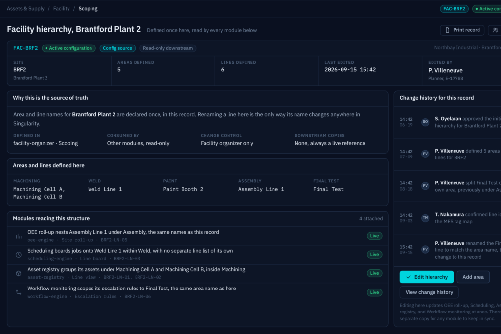Add a new area
The image size is (501, 334).
point(473,277)
